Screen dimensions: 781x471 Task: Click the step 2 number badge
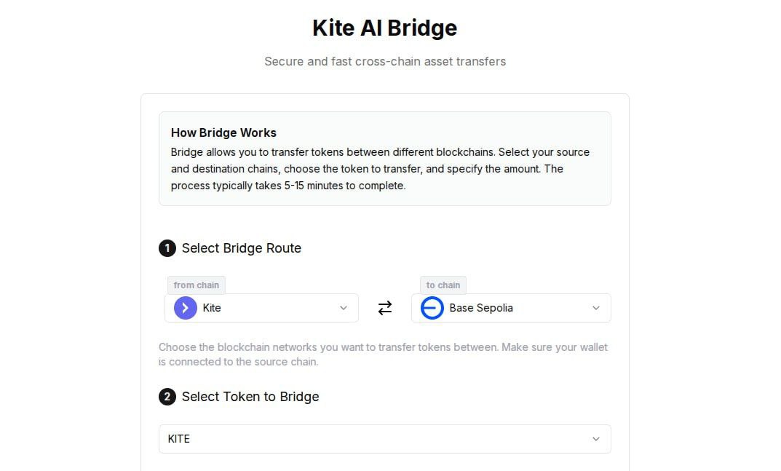167,397
